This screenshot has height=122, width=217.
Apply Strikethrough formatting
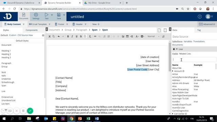(x=81, y=36)
